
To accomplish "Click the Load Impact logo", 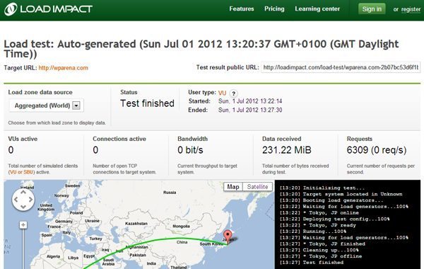I will [48, 9].
